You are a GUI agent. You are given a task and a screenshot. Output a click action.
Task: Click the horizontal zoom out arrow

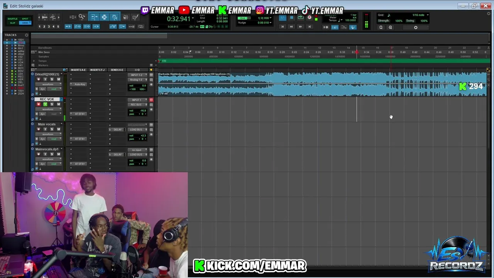pos(39,17)
